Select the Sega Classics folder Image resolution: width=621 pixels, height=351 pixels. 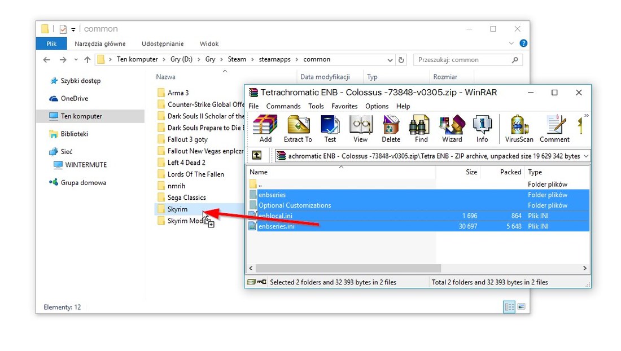coord(181,198)
